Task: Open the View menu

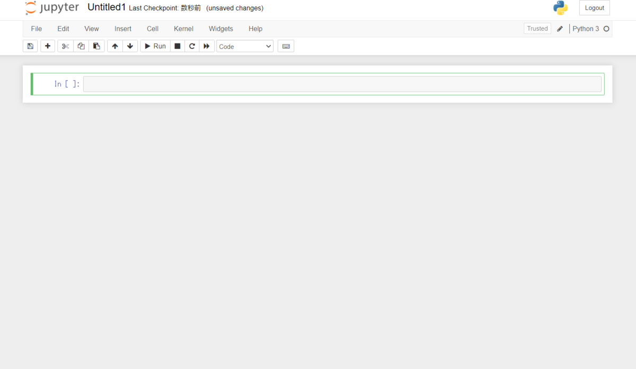Action: point(92,29)
